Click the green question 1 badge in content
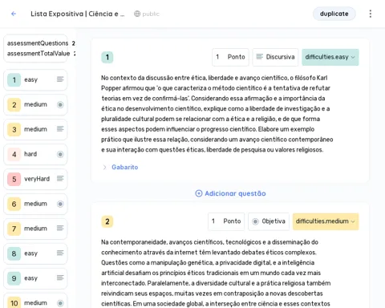This screenshot has width=385, height=308. click(x=107, y=57)
